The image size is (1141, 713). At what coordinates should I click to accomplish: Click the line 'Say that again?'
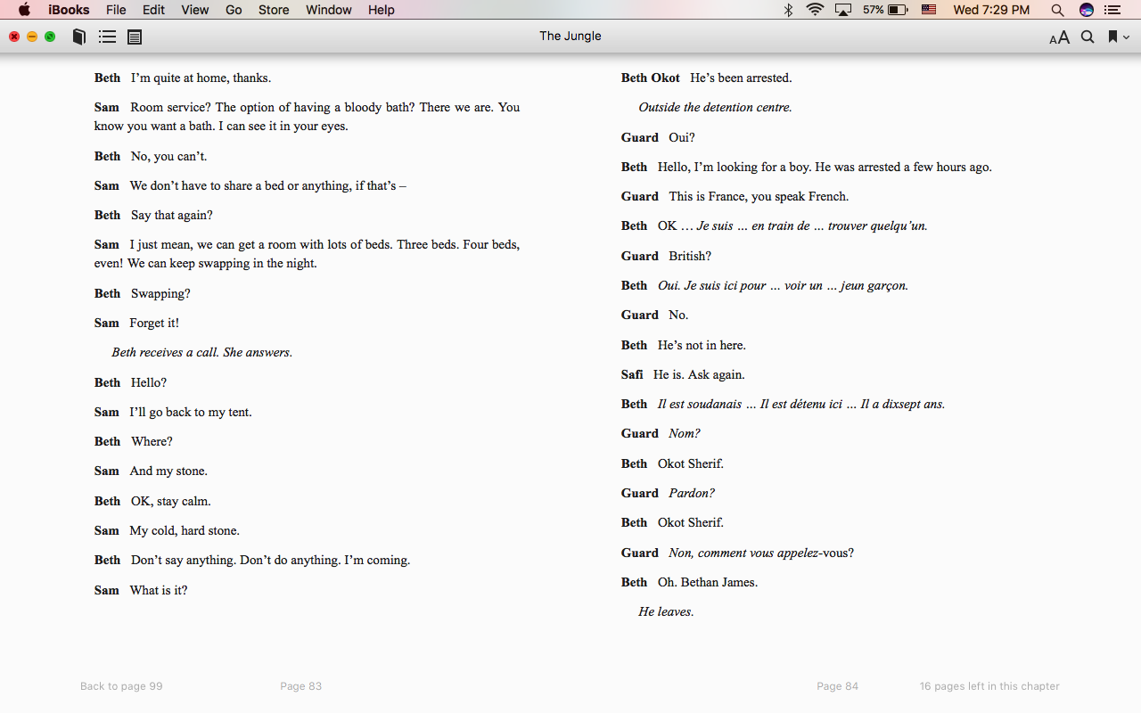(172, 216)
